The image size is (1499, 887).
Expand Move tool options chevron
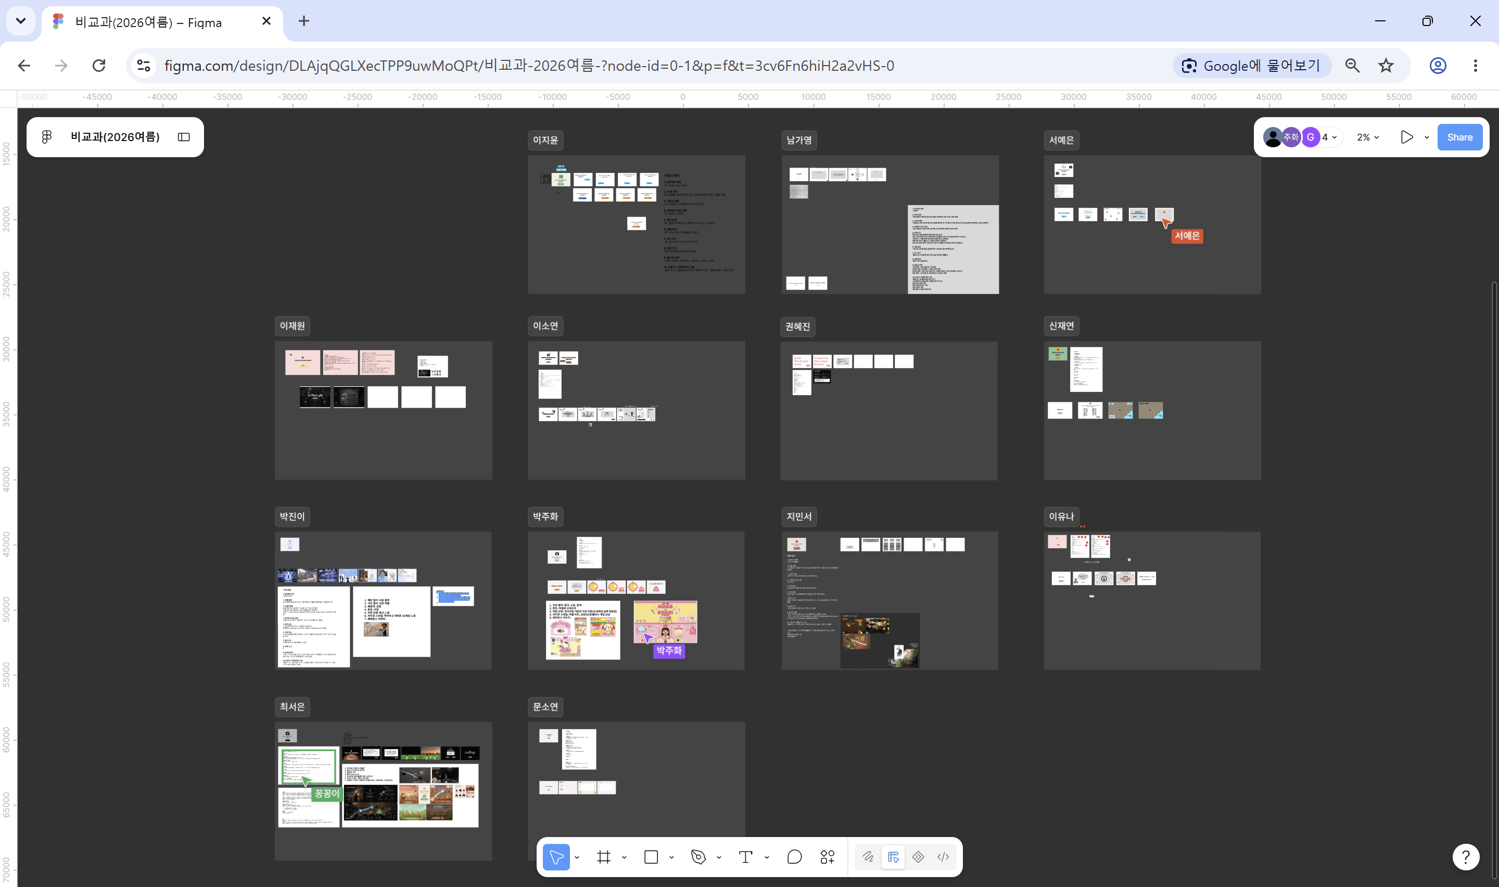pyautogui.click(x=577, y=858)
